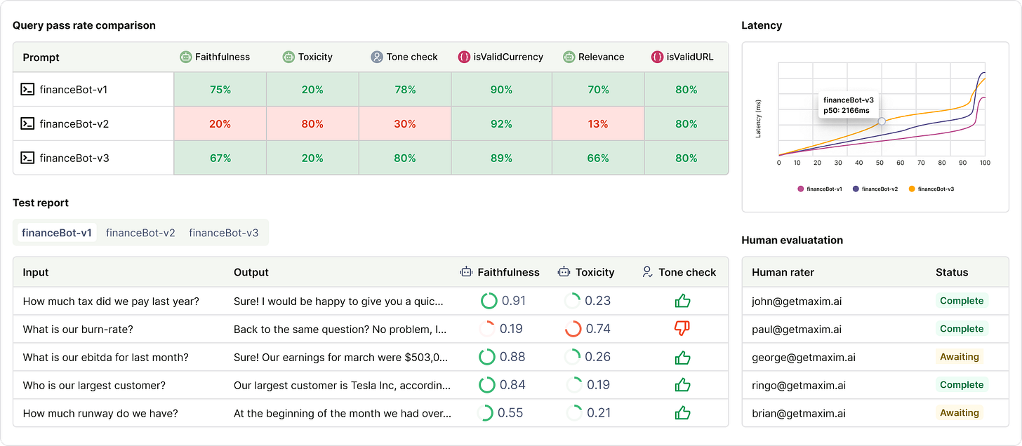Click the 0.84 faithfulness score ring
The width and height of the screenshot is (1022, 446).
[486, 385]
